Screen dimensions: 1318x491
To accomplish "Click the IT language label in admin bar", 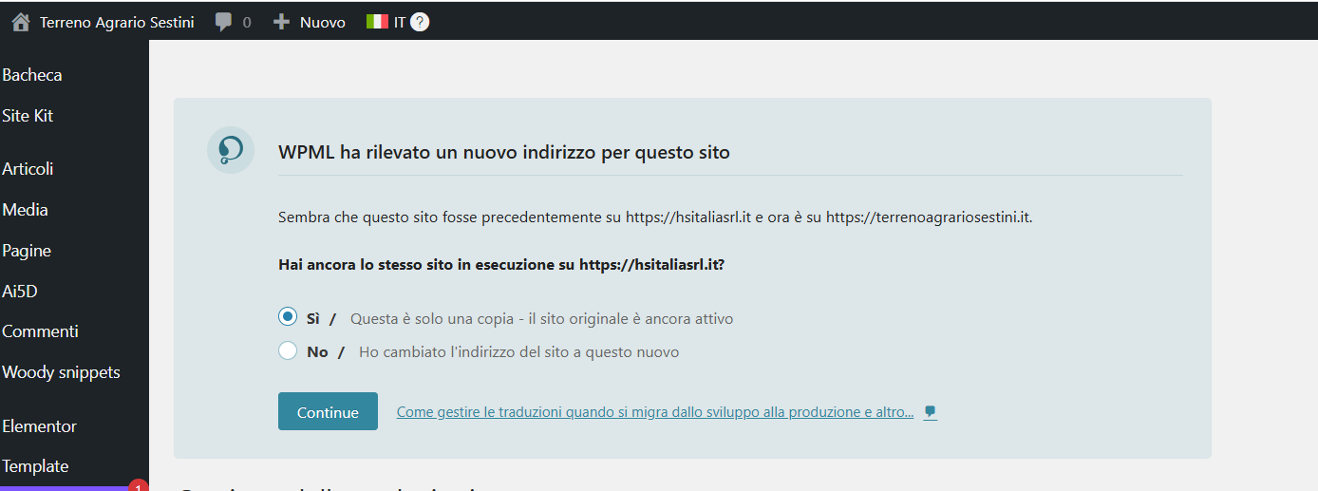I will pos(400,22).
